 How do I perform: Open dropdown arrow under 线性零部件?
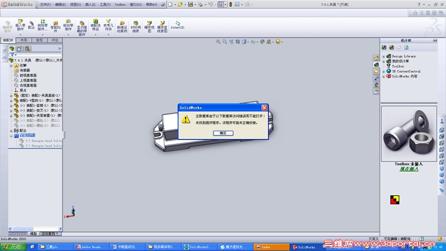click(x=43, y=35)
